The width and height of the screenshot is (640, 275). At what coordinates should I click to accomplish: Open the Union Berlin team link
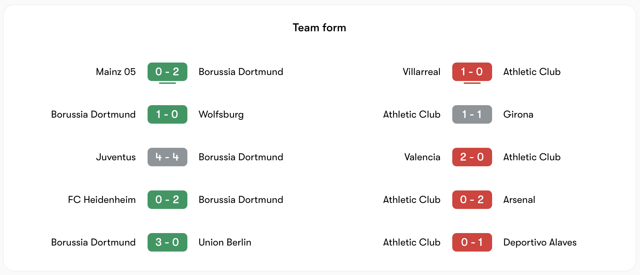[x=225, y=242]
